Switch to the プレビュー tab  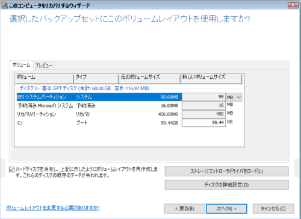43,66
